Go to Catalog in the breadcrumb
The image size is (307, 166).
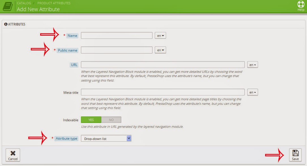[24, 3]
